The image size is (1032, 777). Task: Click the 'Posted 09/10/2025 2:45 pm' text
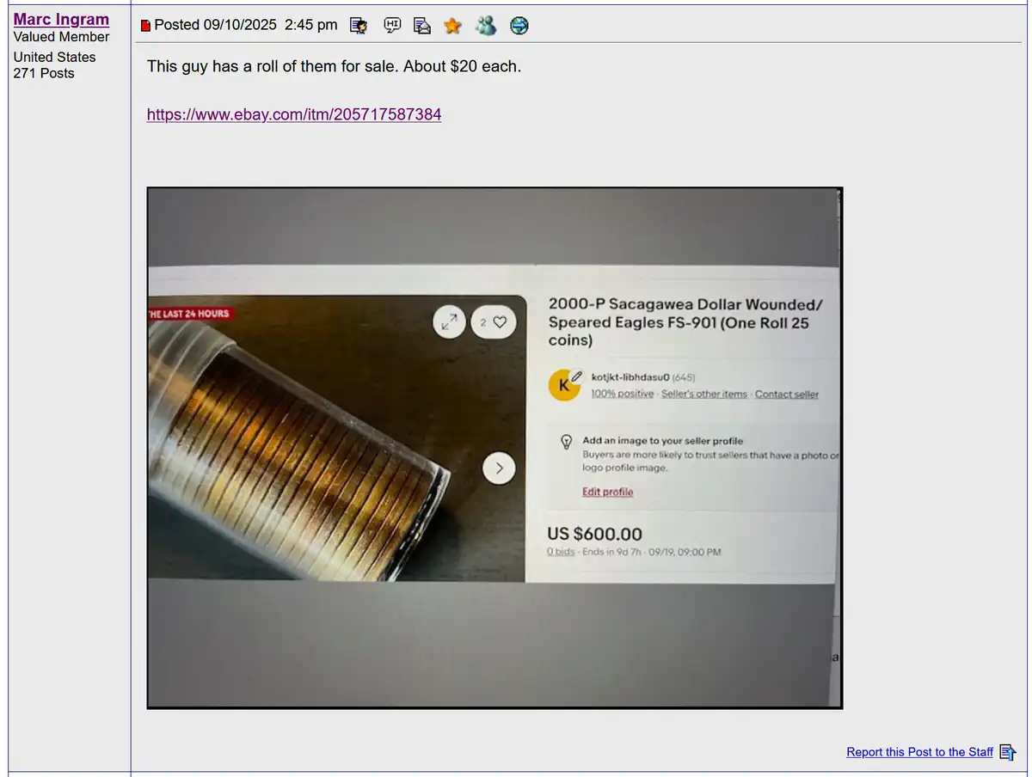point(246,25)
